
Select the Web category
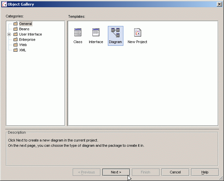(23, 45)
